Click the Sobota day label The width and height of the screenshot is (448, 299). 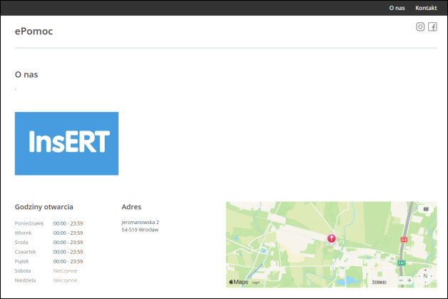[23, 270]
